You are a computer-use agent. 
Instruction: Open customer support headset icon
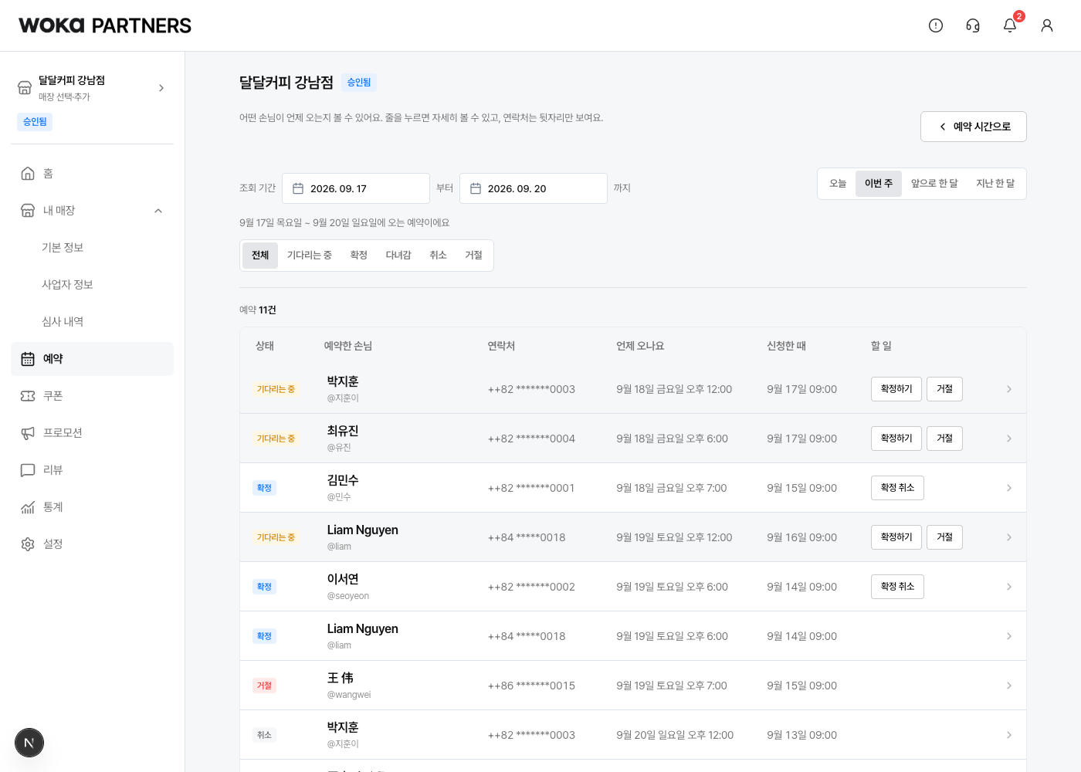[x=973, y=25]
